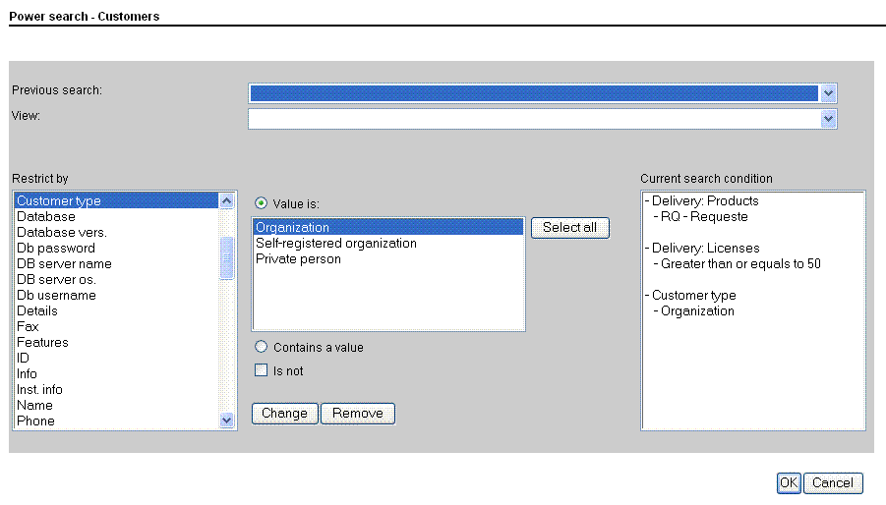Select 'Greater than or equals to 50' condition
The width and height of the screenshot is (886, 505).
pos(740,264)
